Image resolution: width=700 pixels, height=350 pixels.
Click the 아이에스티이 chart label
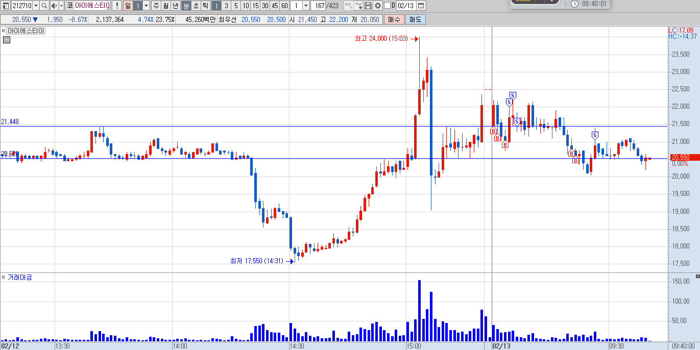pyautogui.click(x=26, y=31)
